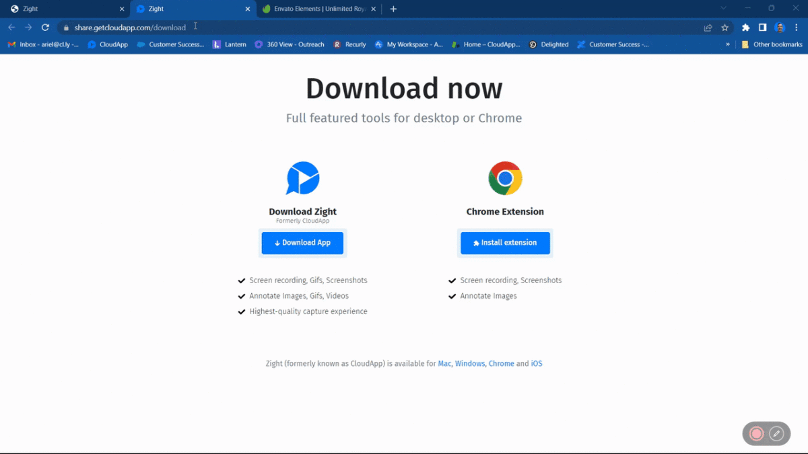Screen dimensions: 808x454
Task: Reload the page
Action: tap(45, 28)
